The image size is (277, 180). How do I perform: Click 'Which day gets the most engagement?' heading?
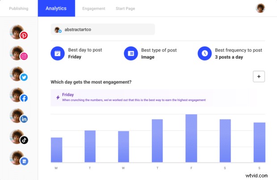(x=91, y=82)
